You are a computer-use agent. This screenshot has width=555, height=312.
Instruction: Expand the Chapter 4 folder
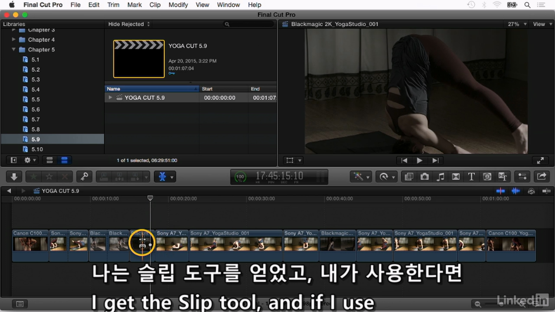tap(14, 40)
